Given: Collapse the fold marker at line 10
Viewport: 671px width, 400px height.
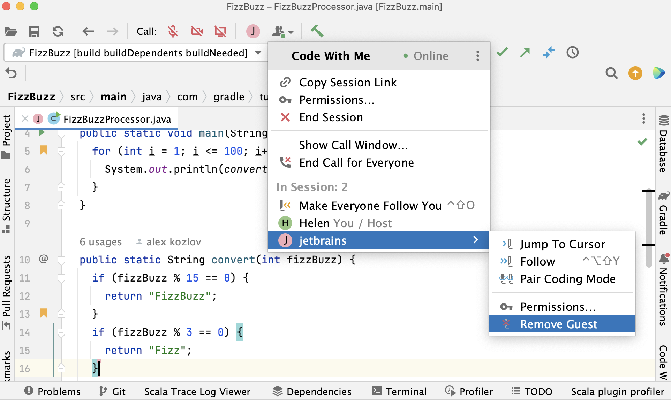Looking at the screenshot, I should tap(61, 260).
